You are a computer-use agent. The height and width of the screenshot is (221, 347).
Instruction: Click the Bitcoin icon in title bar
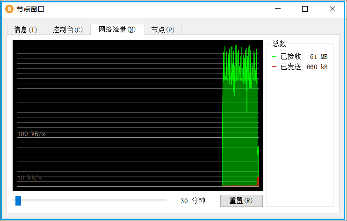(9, 9)
